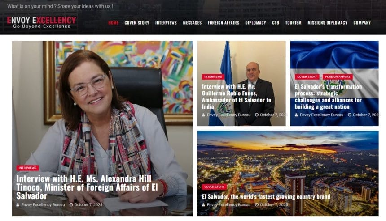
Task: Click clock icon on fastest growing country brand
Action: (x=257, y=204)
